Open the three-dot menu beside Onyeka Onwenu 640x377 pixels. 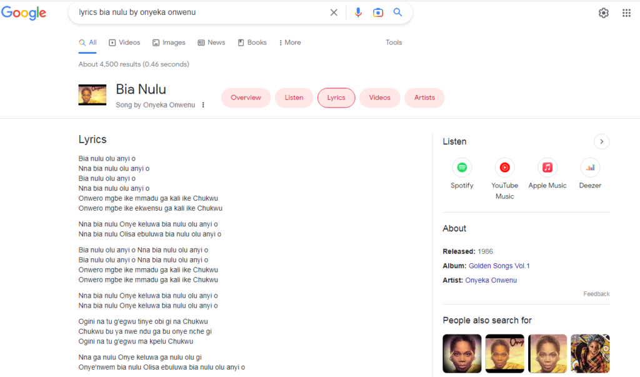pos(203,105)
